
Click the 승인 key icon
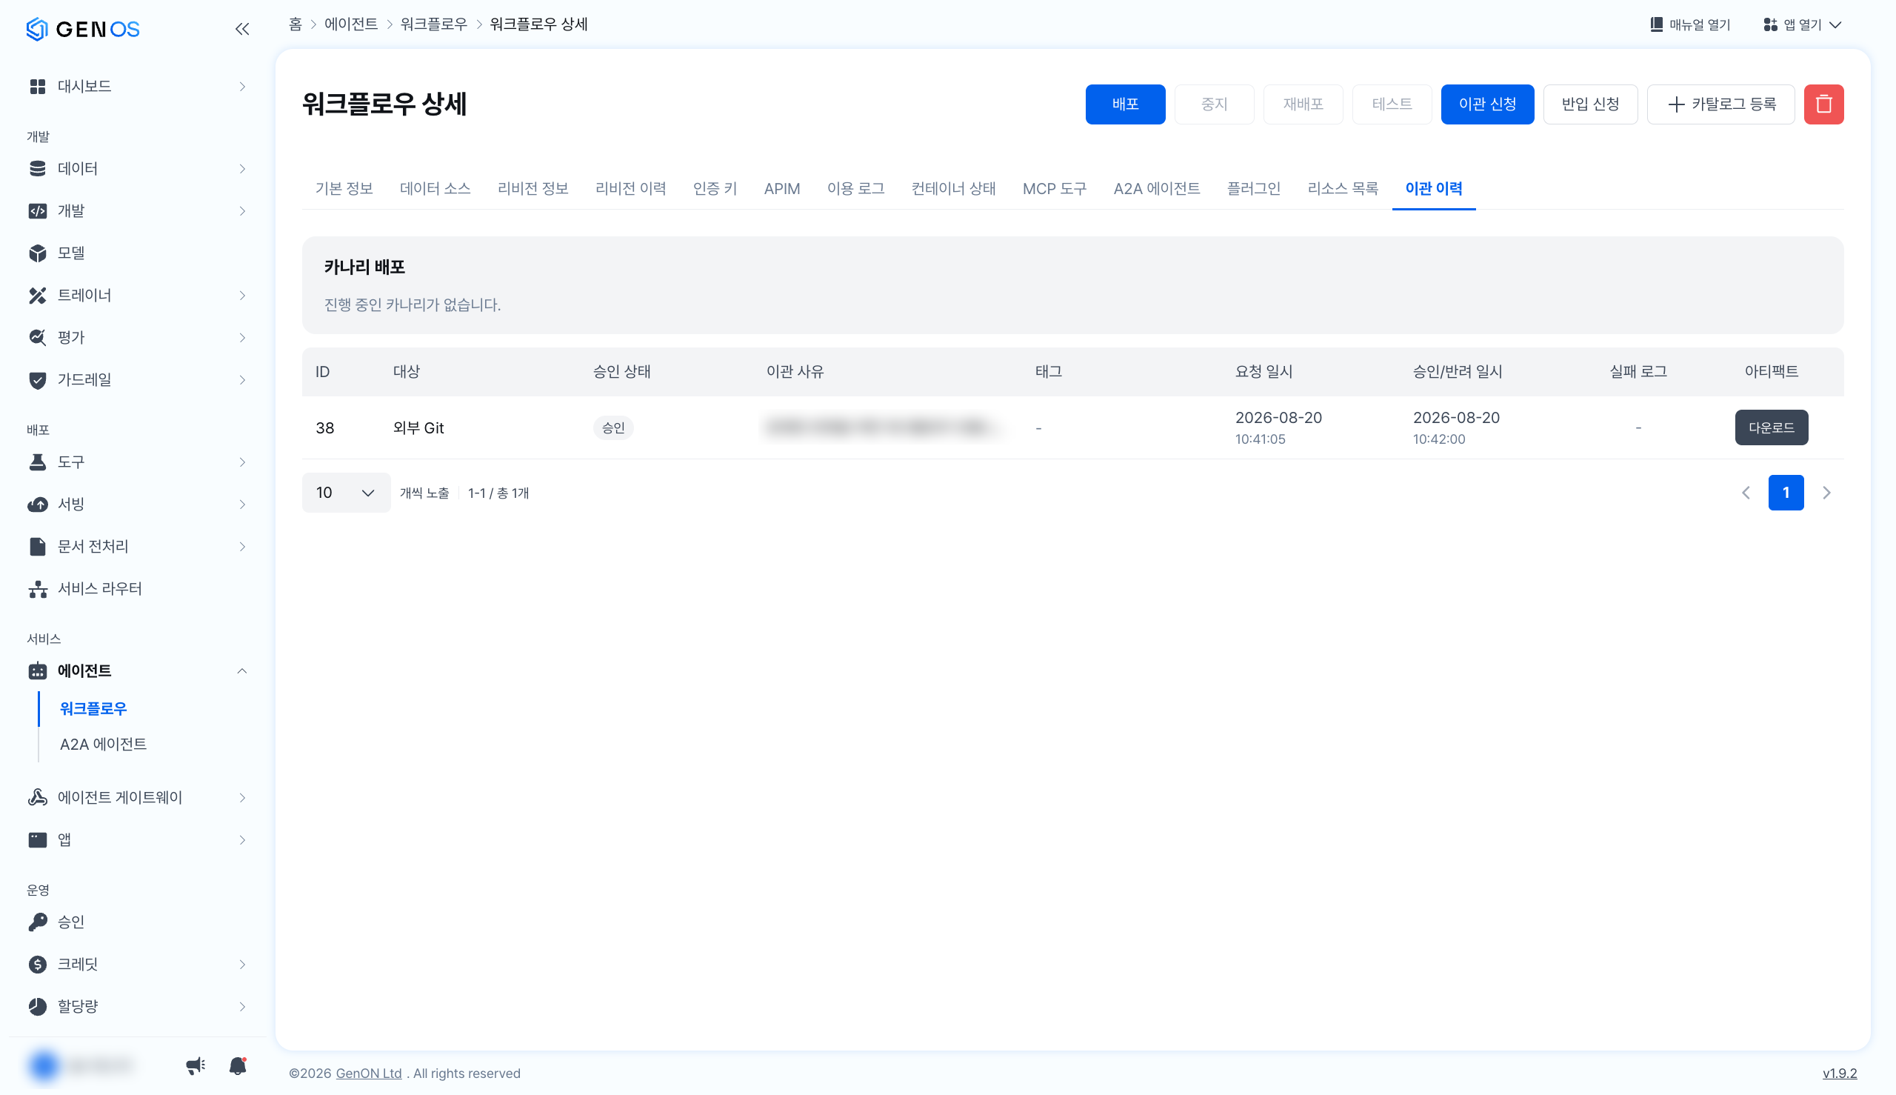tap(38, 922)
